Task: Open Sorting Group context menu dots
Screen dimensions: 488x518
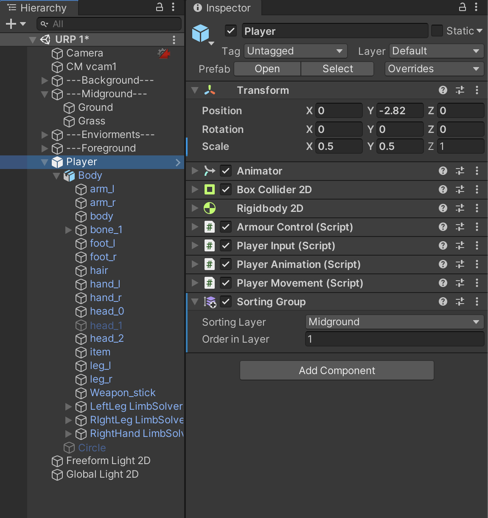Action: click(x=477, y=301)
